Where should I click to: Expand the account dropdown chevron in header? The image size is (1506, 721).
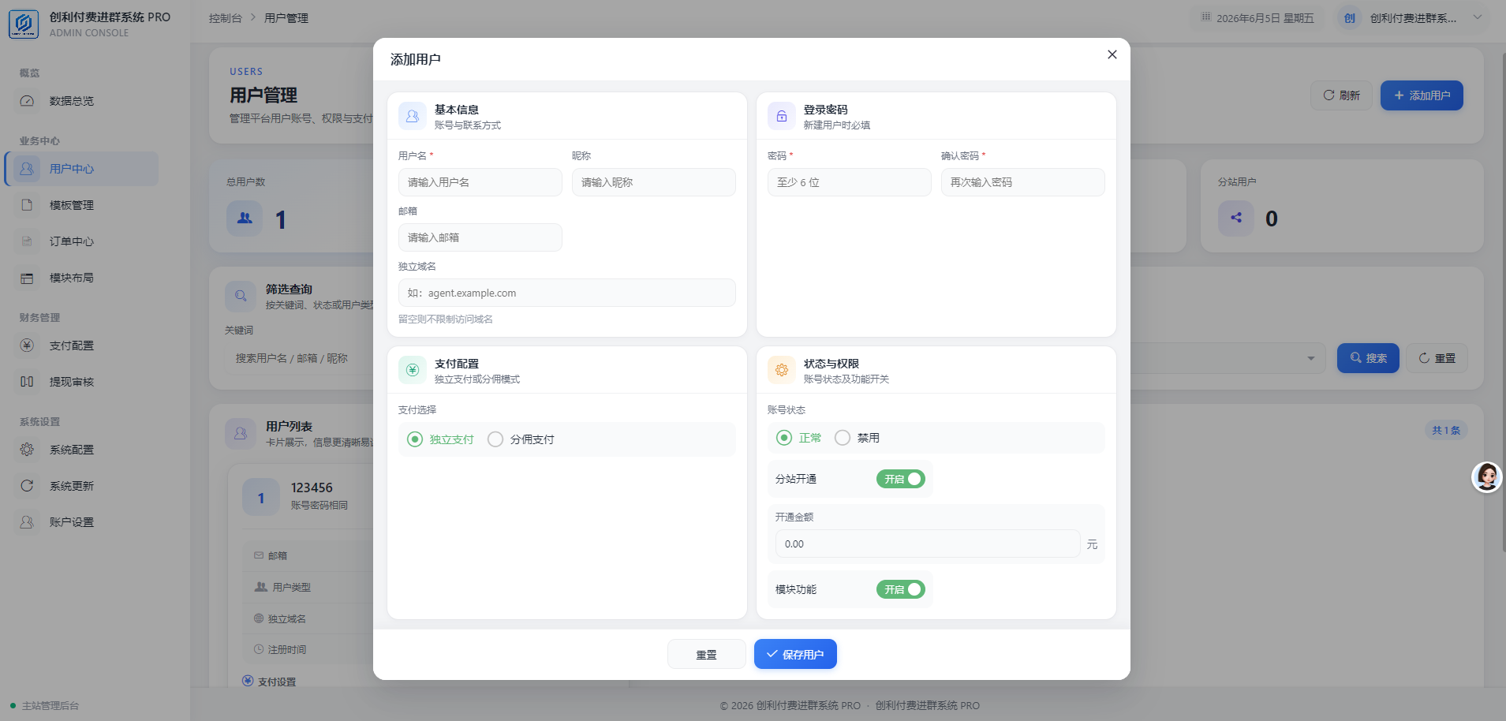coord(1478,17)
